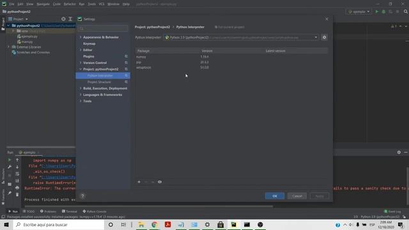Click the rerun icon in the Run panel
The image size is (409, 230).
tap(10, 160)
